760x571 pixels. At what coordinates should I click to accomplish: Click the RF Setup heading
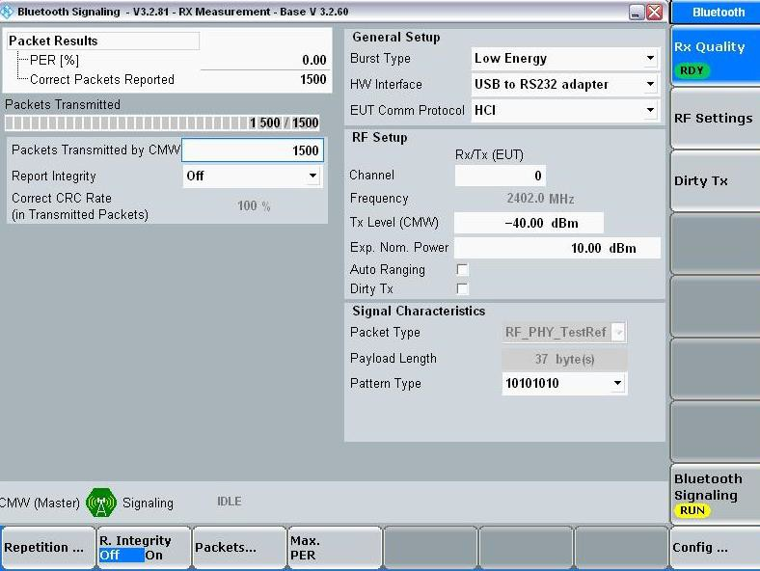coord(380,138)
